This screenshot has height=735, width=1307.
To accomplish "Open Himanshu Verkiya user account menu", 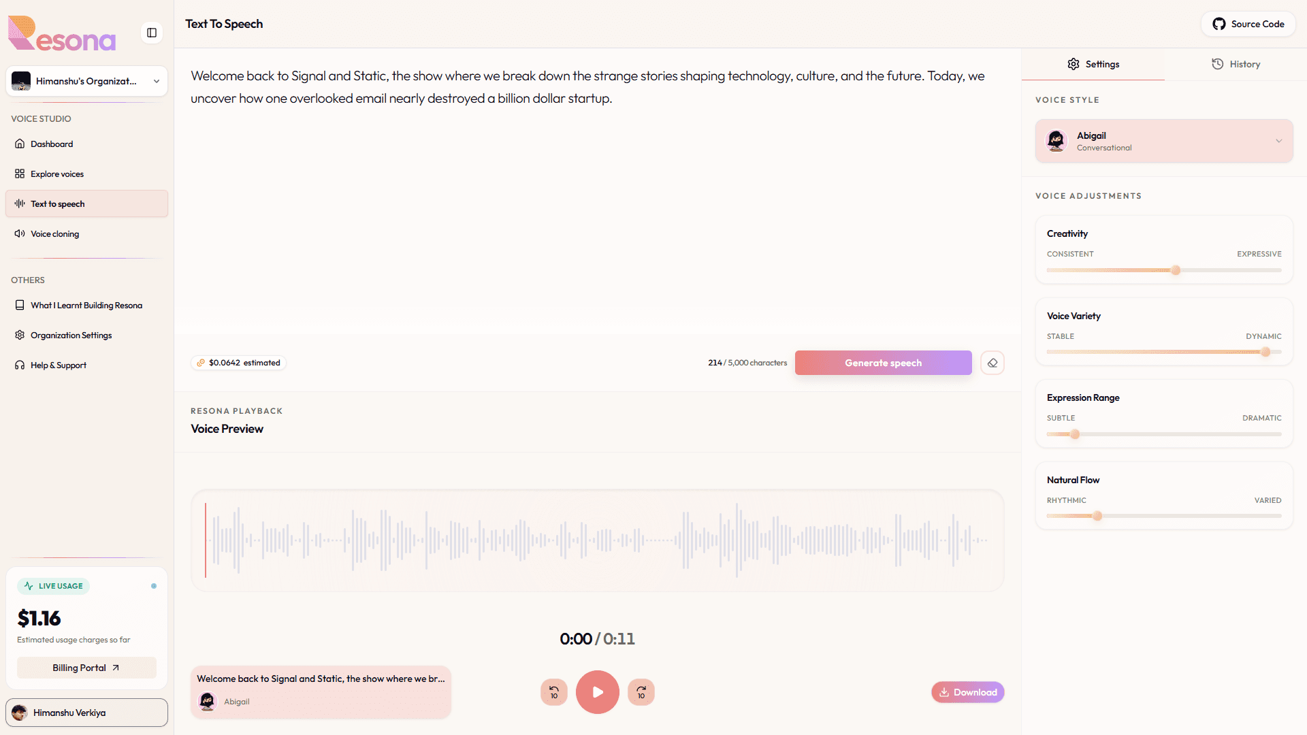I will pos(86,713).
